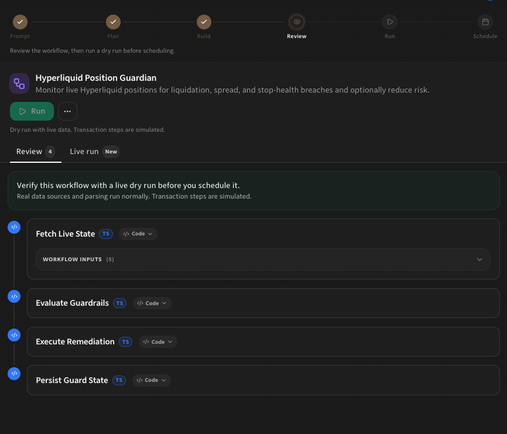Click the Evaluate Guardrails step code icon
The width and height of the screenshot is (507, 434).
coord(14,296)
